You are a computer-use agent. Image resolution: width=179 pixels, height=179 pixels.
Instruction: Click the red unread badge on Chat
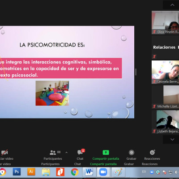coord(83,150)
